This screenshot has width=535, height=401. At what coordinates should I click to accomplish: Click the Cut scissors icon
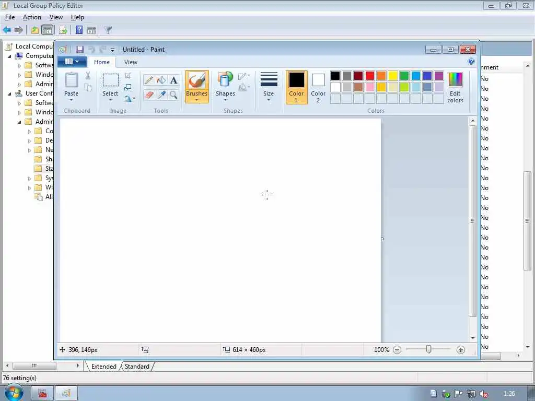(88, 76)
